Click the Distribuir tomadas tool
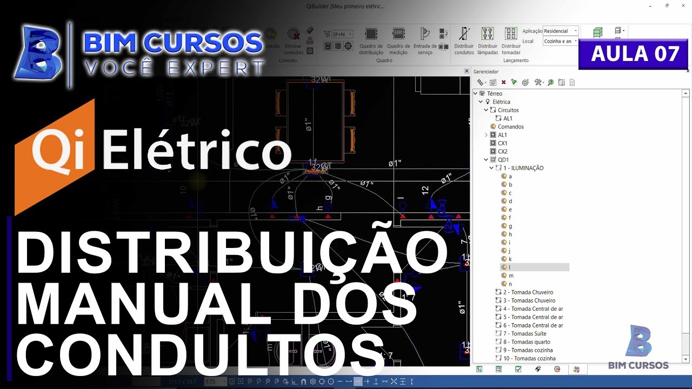The image size is (692, 389). pos(511,41)
